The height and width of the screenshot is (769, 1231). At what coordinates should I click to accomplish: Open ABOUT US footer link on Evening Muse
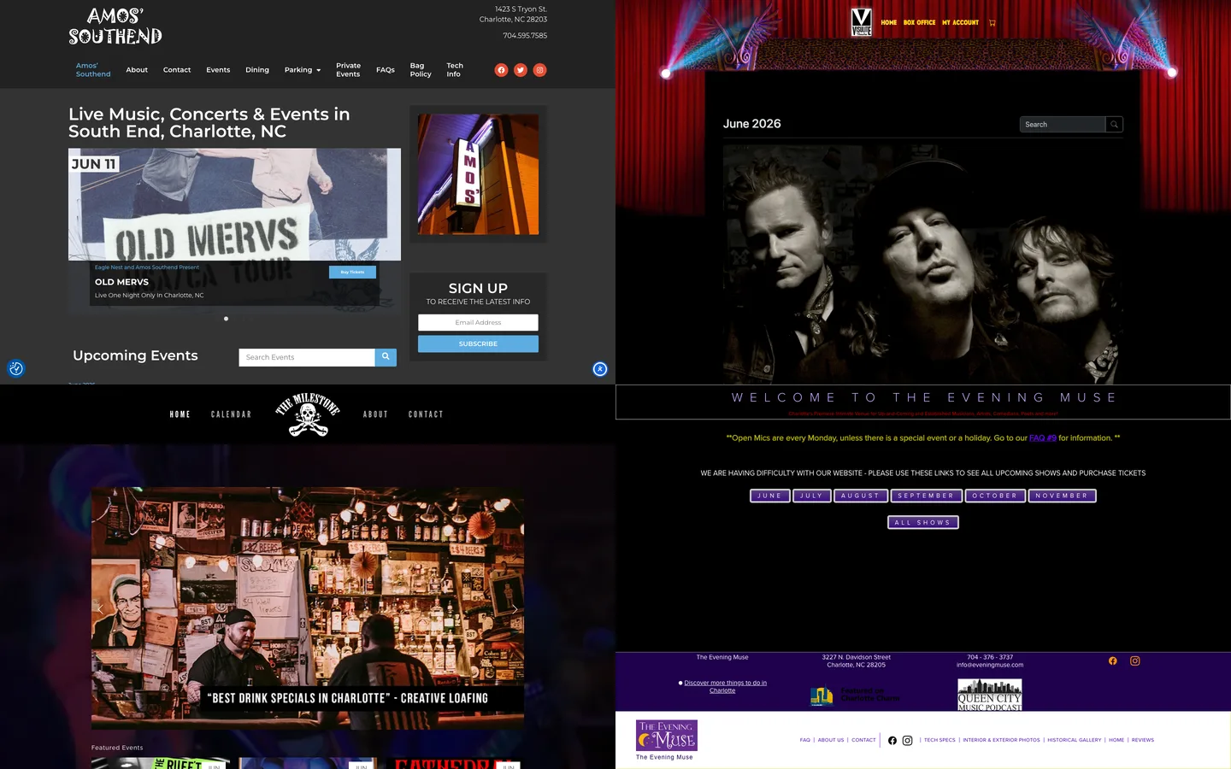[831, 740]
